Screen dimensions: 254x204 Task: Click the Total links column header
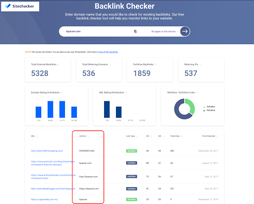click(175, 136)
